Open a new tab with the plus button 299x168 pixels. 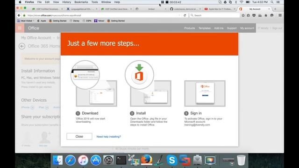pyautogui.click(x=275, y=9)
